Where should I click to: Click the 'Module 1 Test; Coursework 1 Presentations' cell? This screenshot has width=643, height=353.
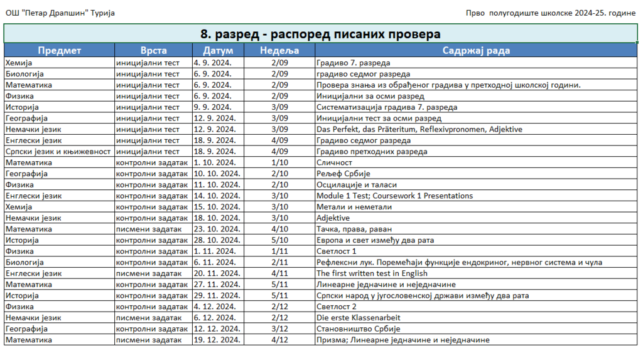[394, 196]
